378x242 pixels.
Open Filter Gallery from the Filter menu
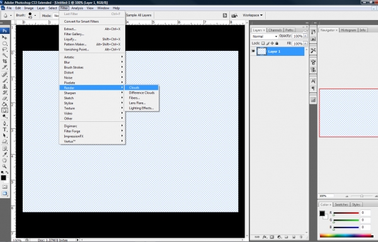pos(92,34)
